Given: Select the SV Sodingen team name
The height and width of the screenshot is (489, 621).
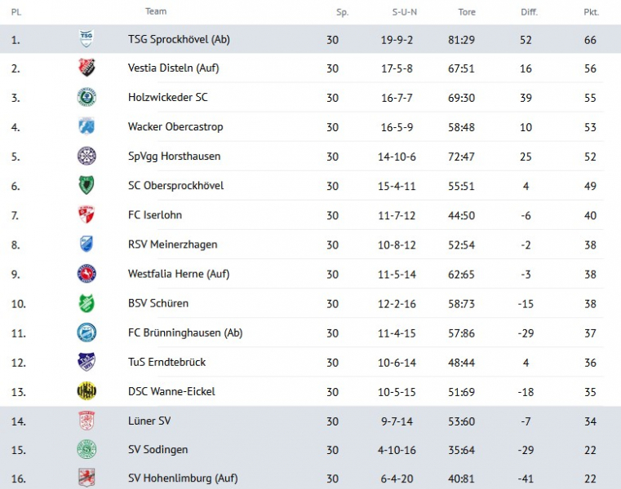Looking at the screenshot, I should [x=157, y=450].
